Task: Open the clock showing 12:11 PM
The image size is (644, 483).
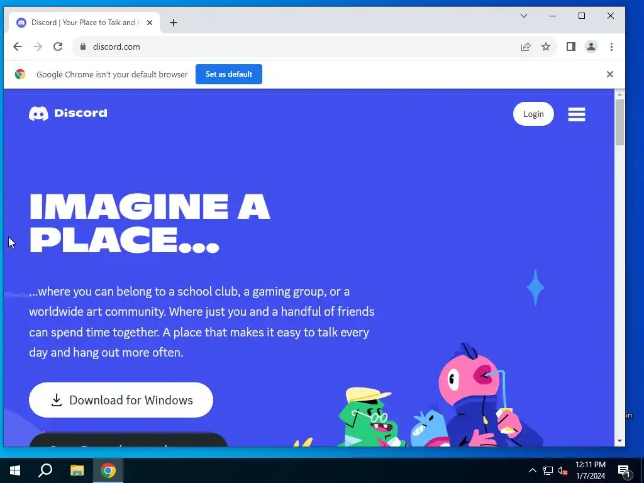Action: point(590,470)
